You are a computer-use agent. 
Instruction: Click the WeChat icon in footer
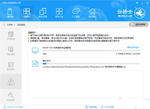pyautogui.click(x=86, y=107)
